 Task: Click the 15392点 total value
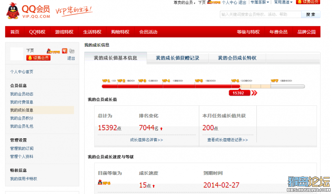click(x=109, y=128)
